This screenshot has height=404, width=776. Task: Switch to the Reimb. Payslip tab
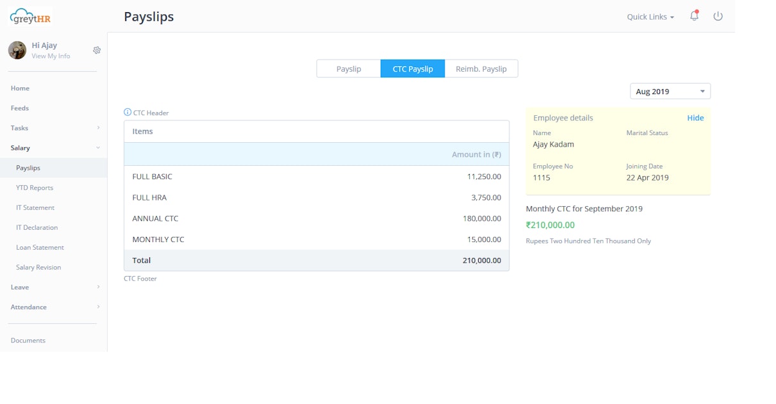pyautogui.click(x=481, y=69)
